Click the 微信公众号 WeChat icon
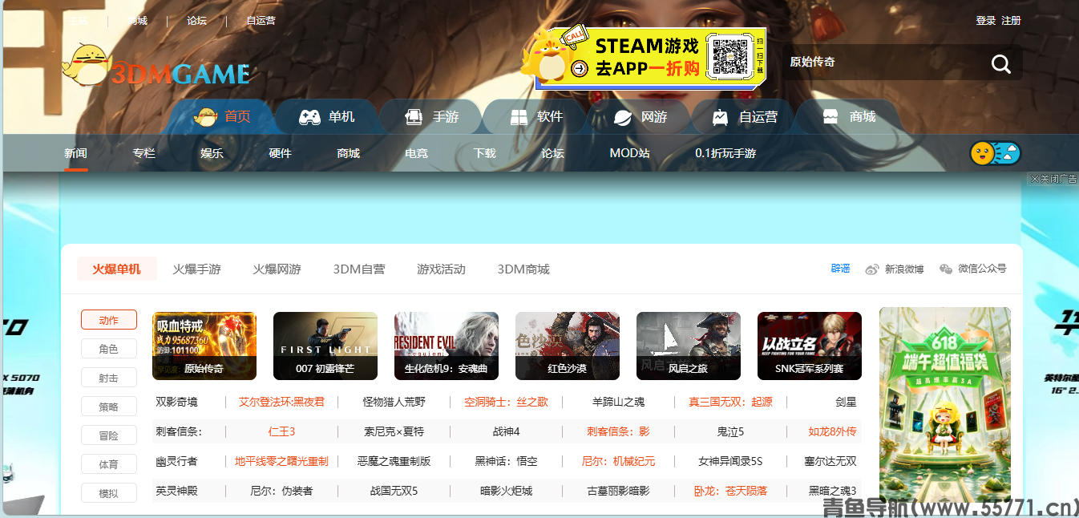Viewport: 1079px width, 518px height. coord(946,269)
